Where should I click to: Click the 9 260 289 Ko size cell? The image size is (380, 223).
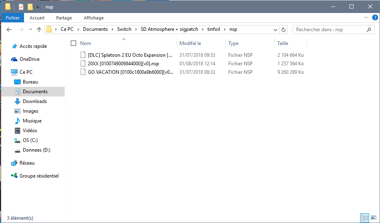point(290,72)
